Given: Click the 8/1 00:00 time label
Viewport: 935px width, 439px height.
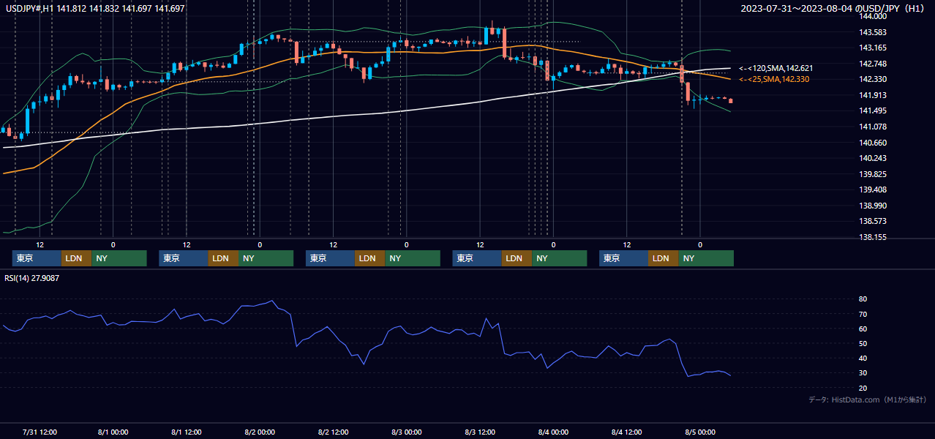Looking at the screenshot, I should pyautogui.click(x=113, y=432).
